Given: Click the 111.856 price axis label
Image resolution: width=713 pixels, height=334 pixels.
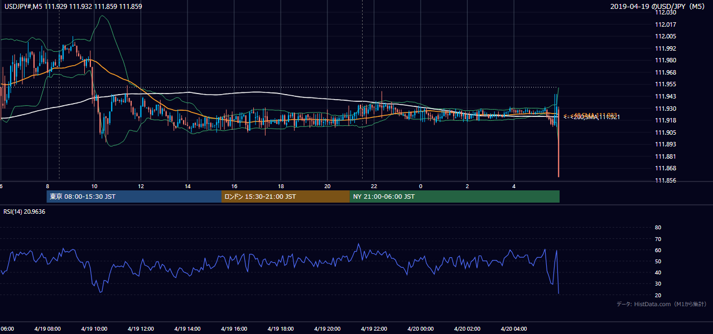Looking at the screenshot, I should click(666, 181).
